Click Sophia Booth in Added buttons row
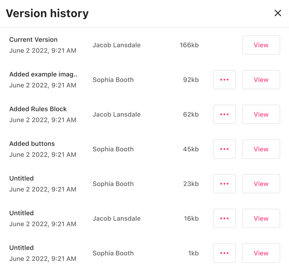 (x=113, y=149)
